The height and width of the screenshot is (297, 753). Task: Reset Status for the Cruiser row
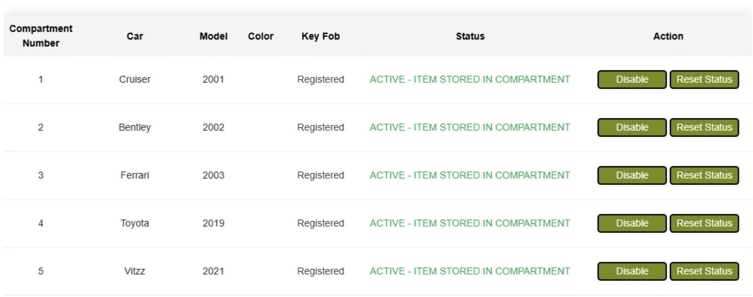pyautogui.click(x=704, y=79)
